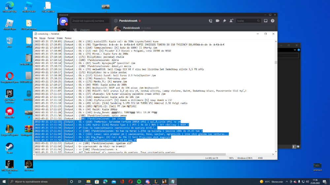Start a video call in Discord

[217, 21]
